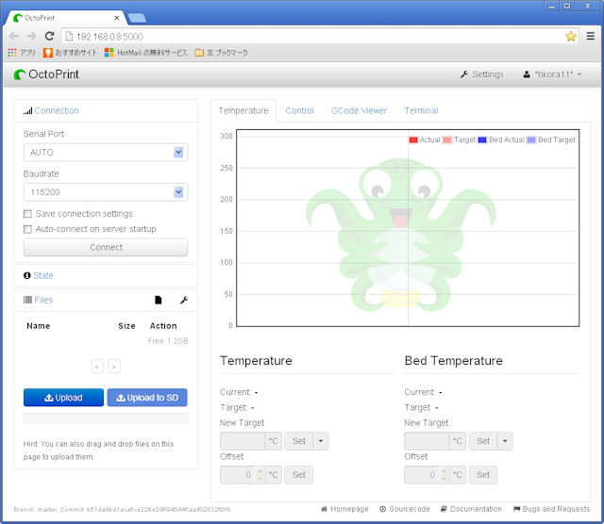Close the OctoPrint browser tab
604x524 pixels.
pos(117,18)
